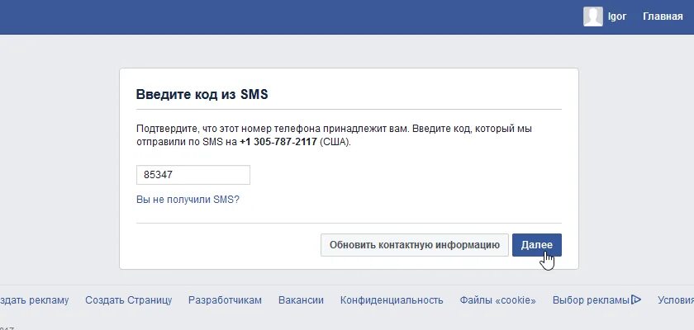This screenshot has width=694, height=330.
Task: Open Igor's profile name link
Action: click(617, 16)
